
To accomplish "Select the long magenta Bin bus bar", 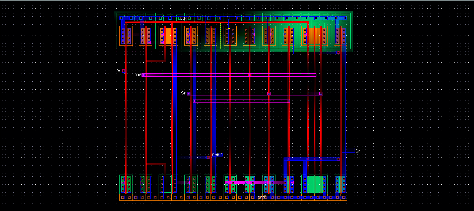I will click(x=229, y=75).
